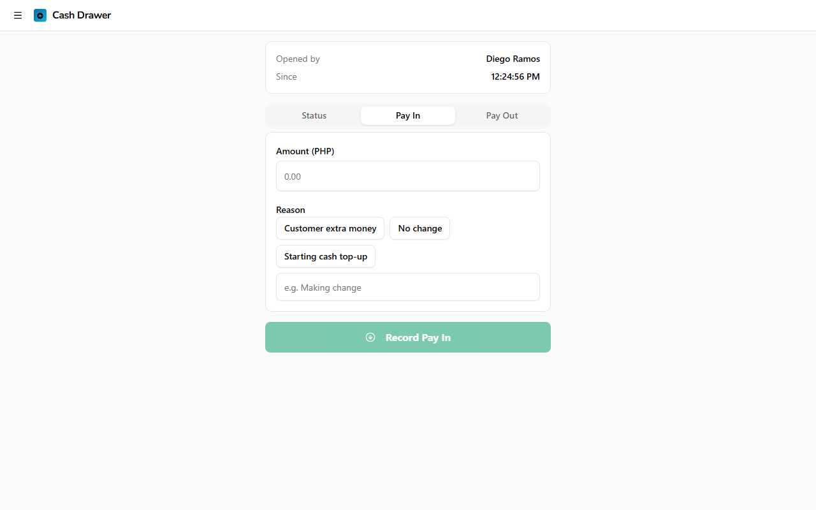Click the cashier name Diego Ramos
Image resolution: width=816 pixels, height=510 pixels.
tap(513, 59)
